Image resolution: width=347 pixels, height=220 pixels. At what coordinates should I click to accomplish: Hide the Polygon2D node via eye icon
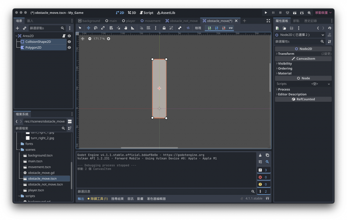(x=69, y=48)
